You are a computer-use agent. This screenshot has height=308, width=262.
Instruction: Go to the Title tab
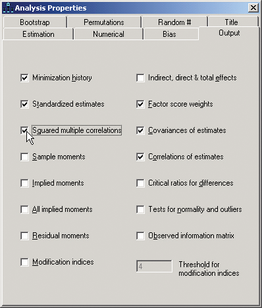[x=231, y=22]
